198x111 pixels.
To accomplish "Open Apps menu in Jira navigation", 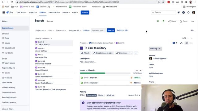I will [75, 12].
